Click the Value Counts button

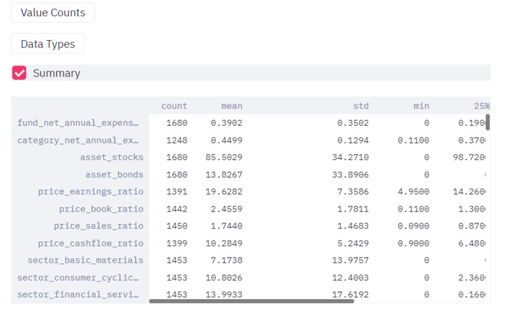53,13
